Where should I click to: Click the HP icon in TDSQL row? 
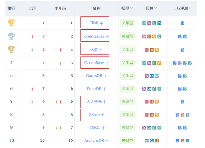click(159, 127)
